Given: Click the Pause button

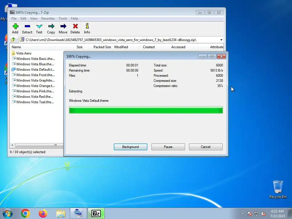Looking at the screenshot, I should pos(168,147).
